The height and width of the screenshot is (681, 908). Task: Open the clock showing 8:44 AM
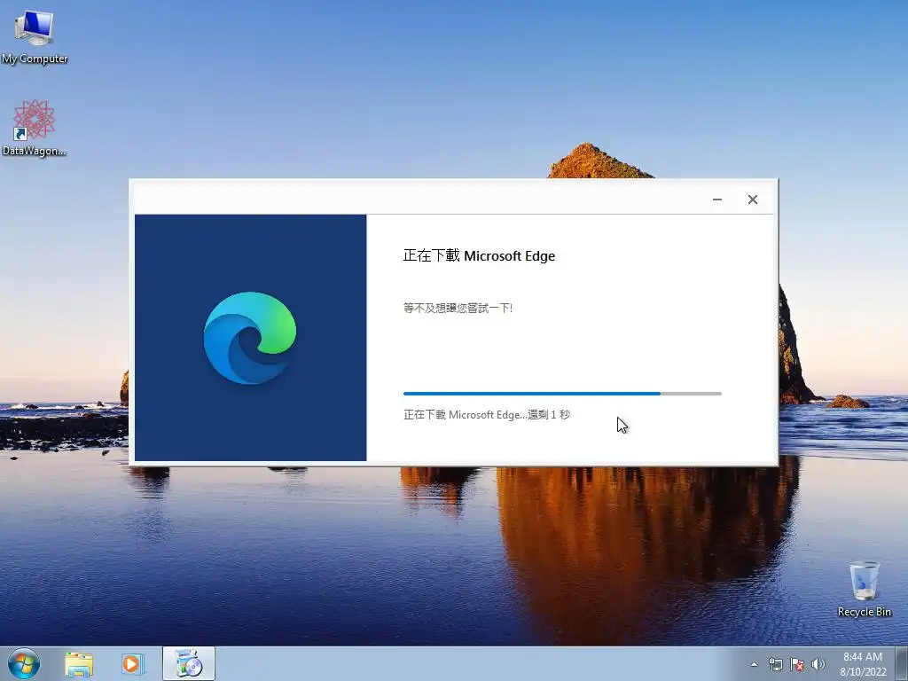point(863,664)
